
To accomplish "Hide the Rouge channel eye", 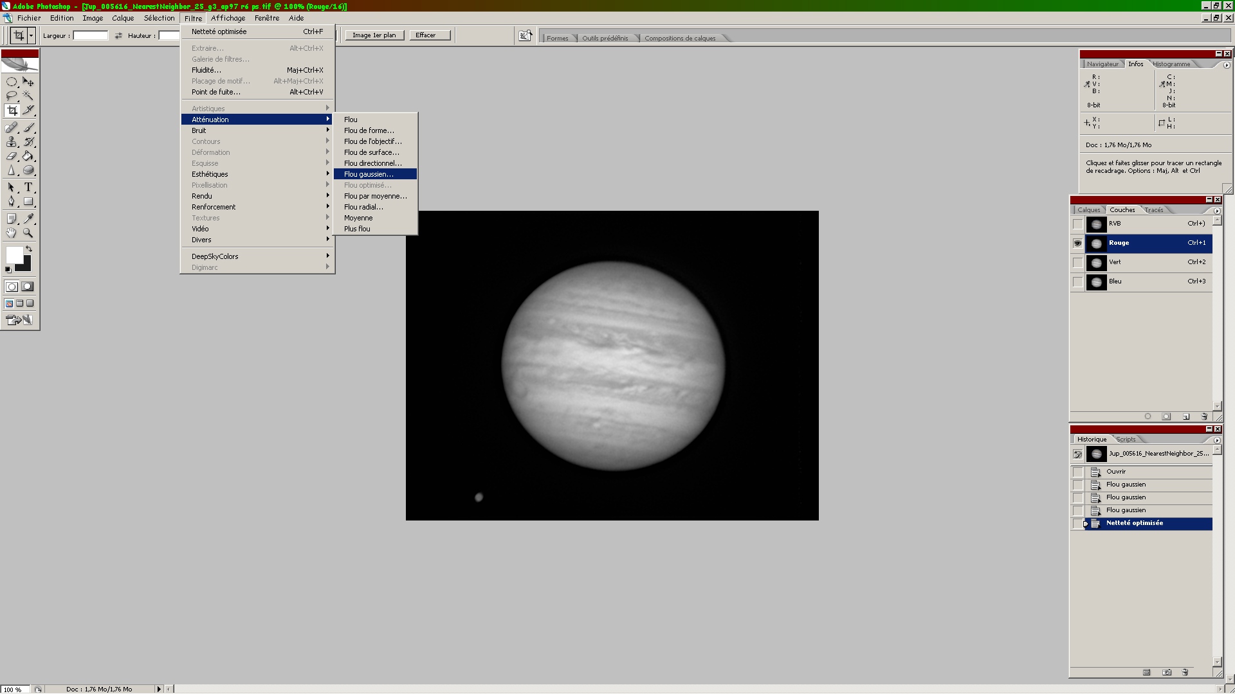I will pyautogui.click(x=1077, y=243).
